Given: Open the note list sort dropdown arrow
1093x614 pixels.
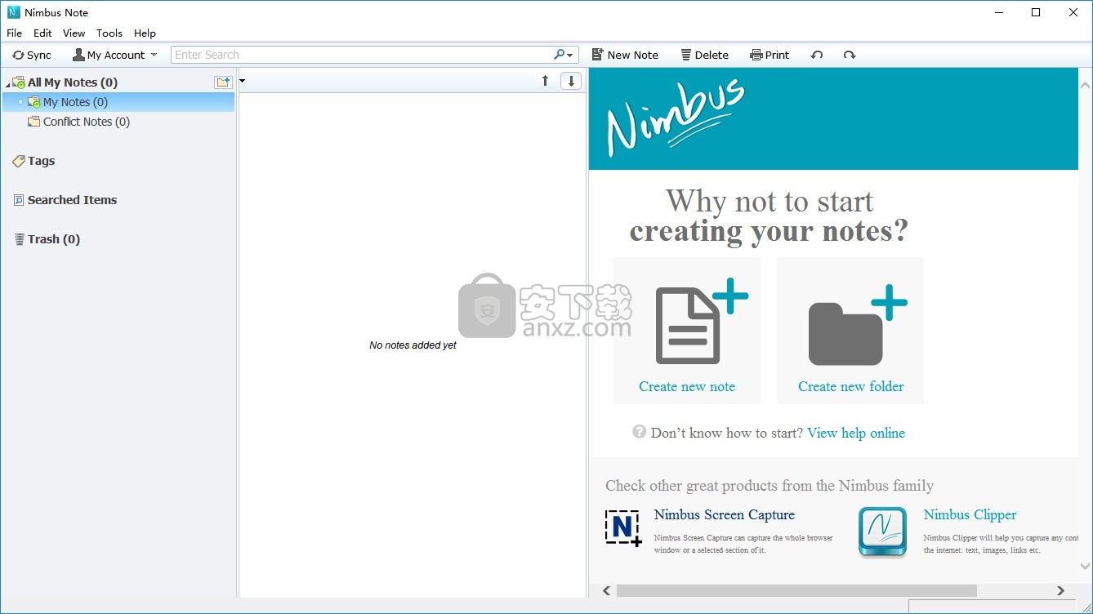Looking at the screenshot, I should [243, 81].
